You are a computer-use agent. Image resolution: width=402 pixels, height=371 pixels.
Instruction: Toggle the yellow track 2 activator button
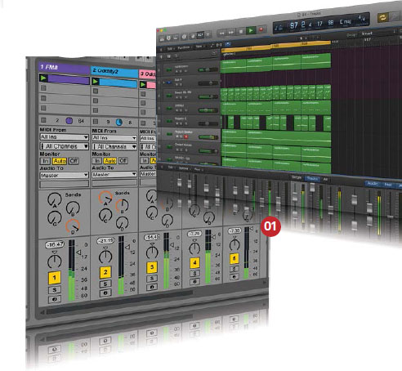105,272
